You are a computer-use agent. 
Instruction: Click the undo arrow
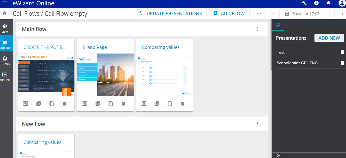(x=259, y=14)
